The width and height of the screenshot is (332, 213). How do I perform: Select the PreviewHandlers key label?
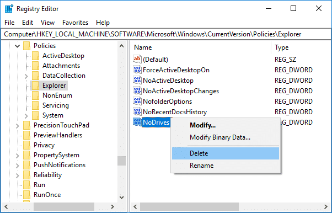58,135
